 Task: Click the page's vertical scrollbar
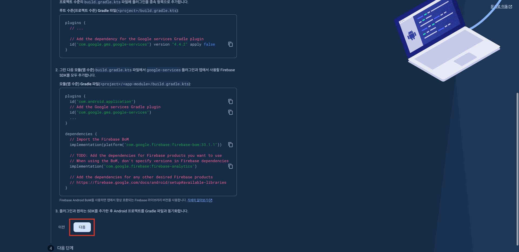coord(517,169)
